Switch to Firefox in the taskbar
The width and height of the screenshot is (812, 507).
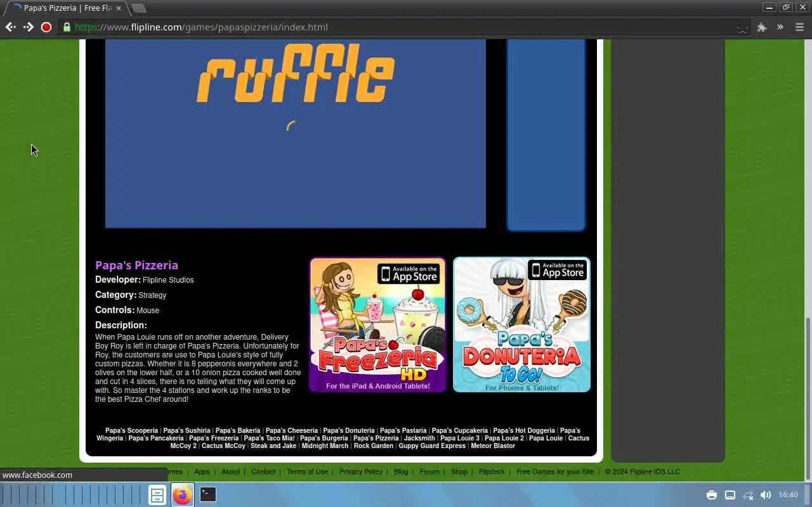(183, 495)
